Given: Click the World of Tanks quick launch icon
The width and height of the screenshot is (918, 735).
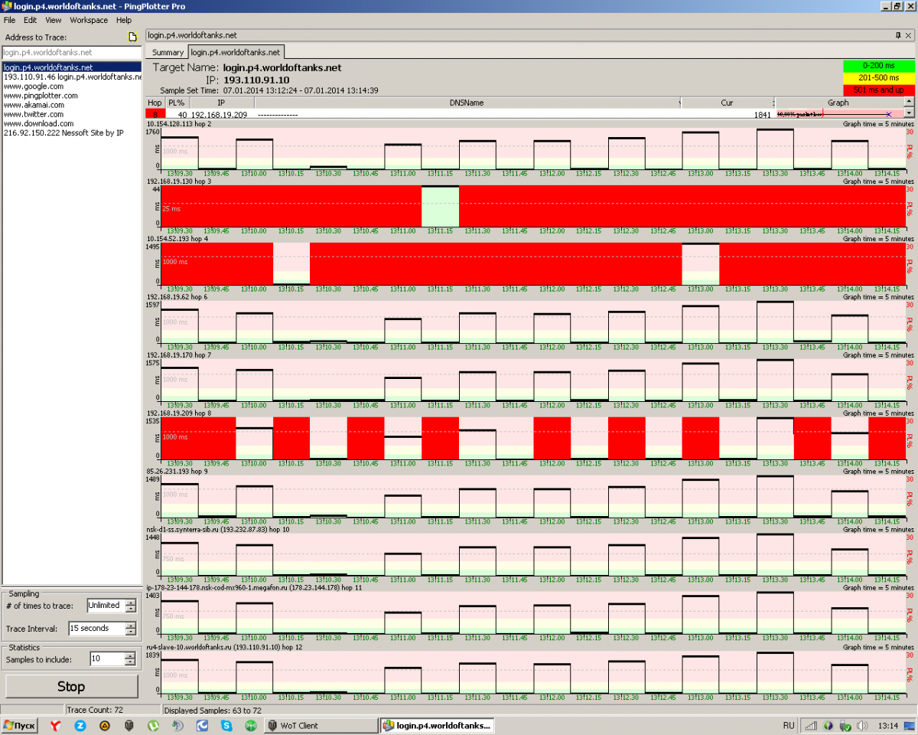Looking at the screenshot, I should (129, 725).
